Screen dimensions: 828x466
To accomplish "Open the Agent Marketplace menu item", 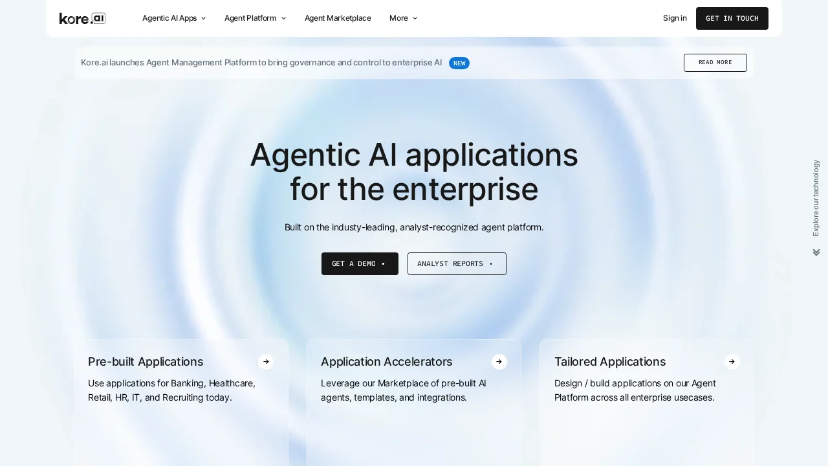I will pos(338,18).
